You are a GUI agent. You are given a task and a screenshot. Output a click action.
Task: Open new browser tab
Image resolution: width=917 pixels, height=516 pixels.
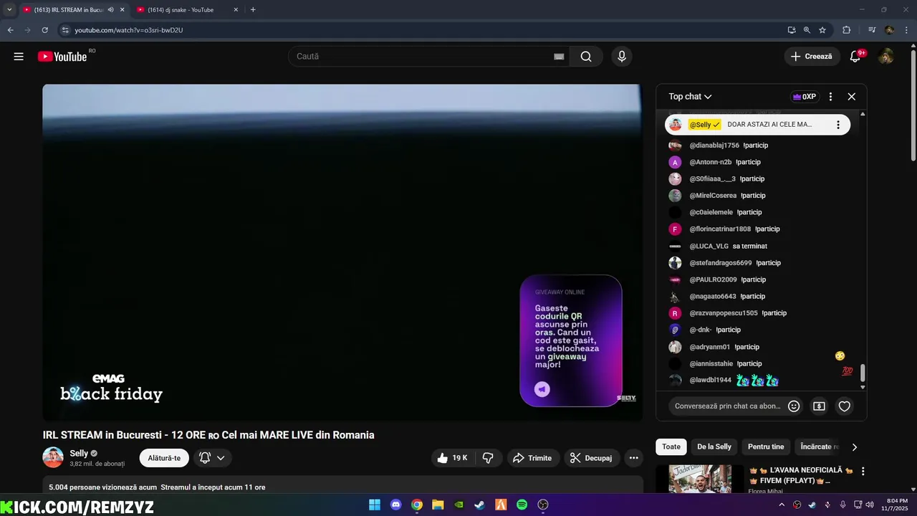click(253, 10)
